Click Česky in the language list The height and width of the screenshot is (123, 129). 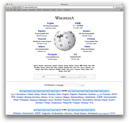tap(37, 94)
